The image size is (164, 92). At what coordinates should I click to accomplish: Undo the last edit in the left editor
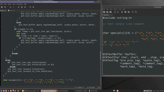pyautogui.click(x=10, y=7)
